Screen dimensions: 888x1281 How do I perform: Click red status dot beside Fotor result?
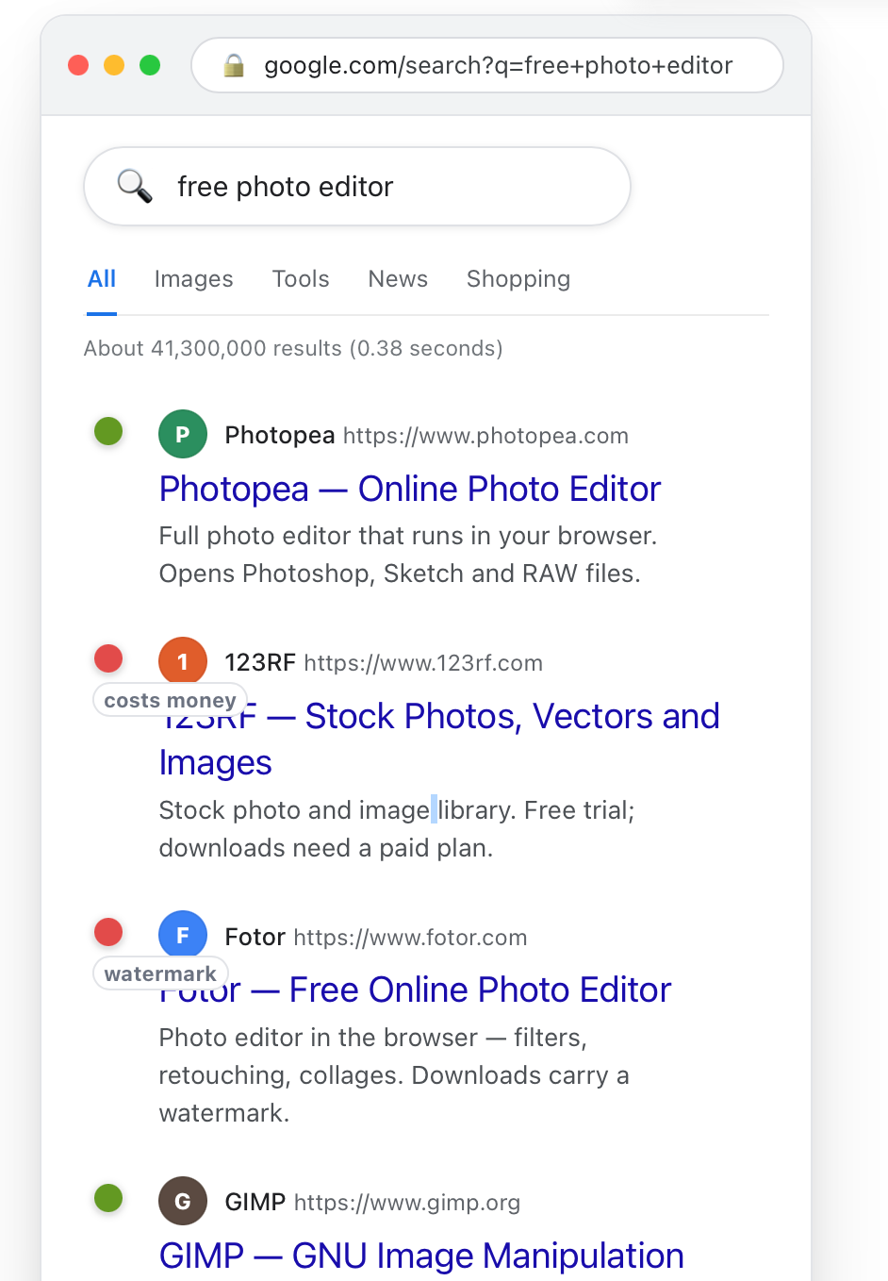click(108, 932)
